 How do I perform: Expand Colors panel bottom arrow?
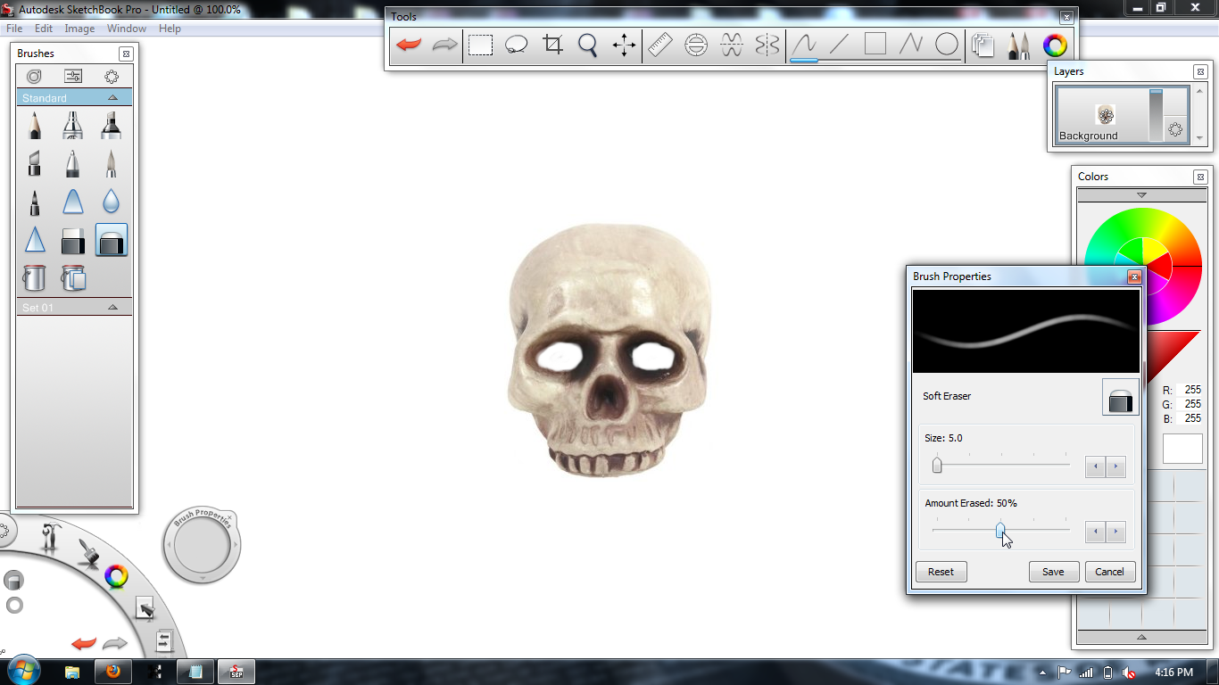pos(1141,638)
